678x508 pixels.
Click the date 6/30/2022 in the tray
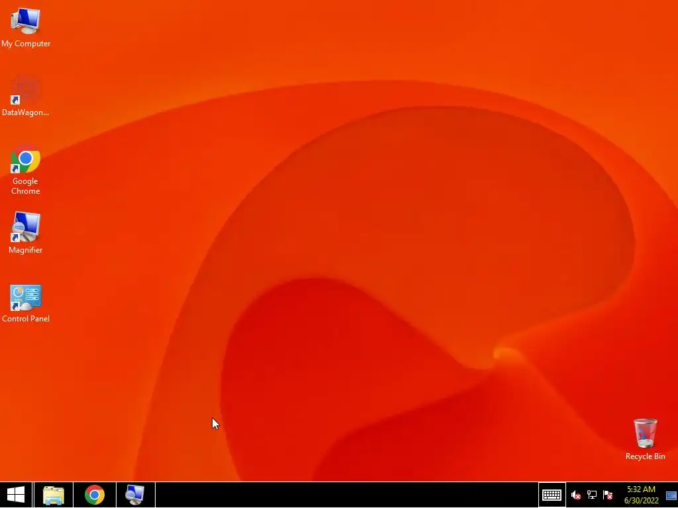[641, 501]
